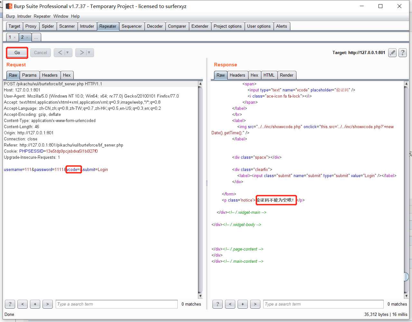Open Repeater help question-mark icon beside target

pos(403,52)
